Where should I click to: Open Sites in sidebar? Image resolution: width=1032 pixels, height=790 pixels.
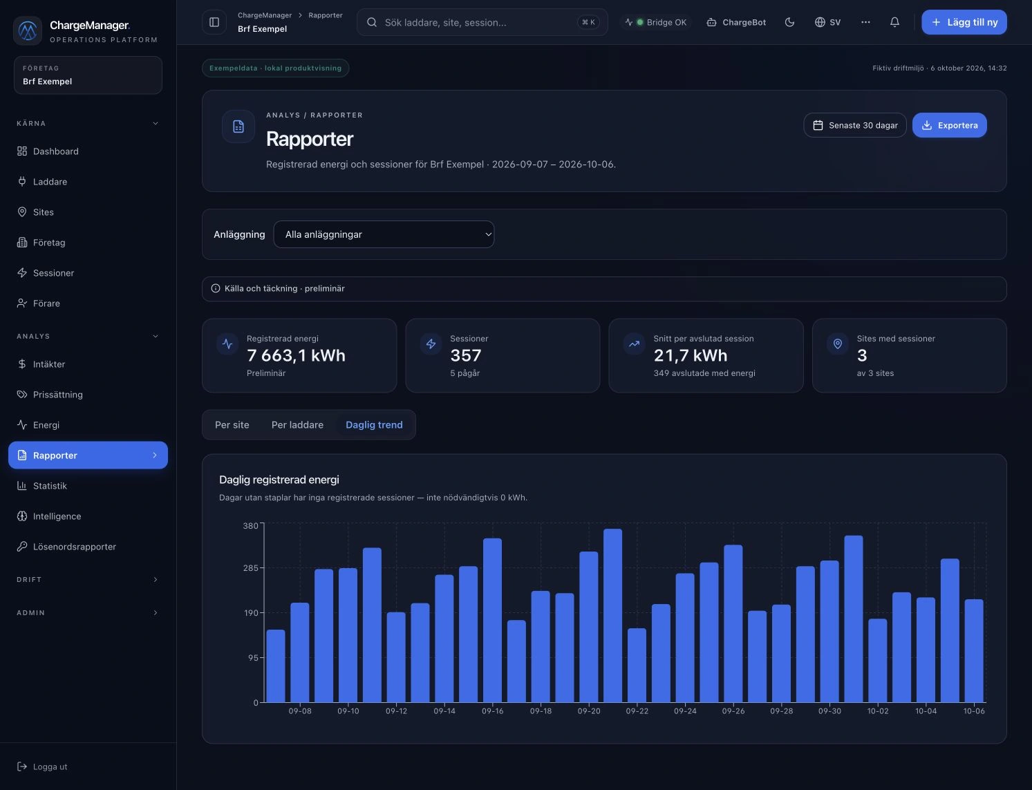pyautogui.click(x=88, y=212)
